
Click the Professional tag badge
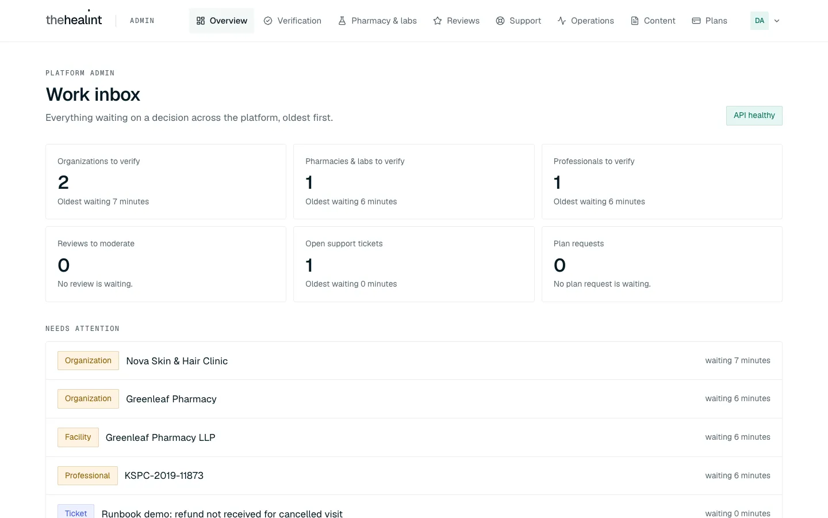pos(87,476)
